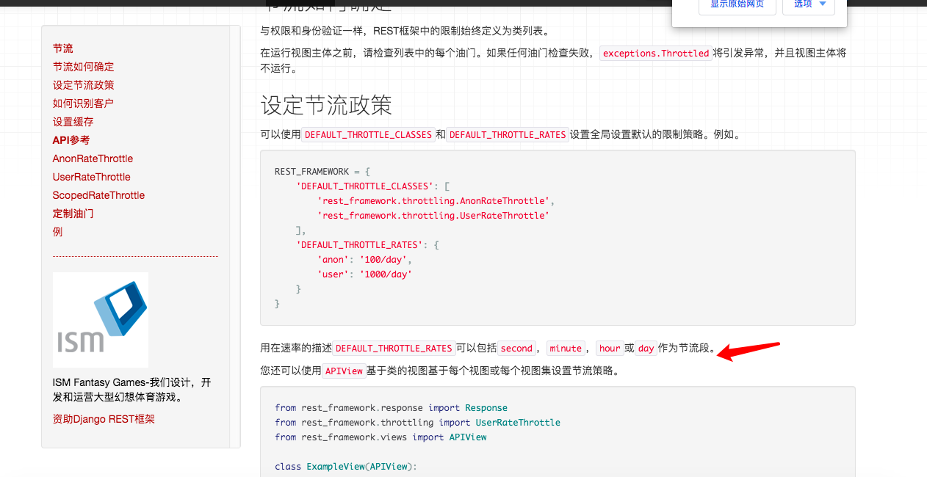The width and height of the screenshot is (927, 477).
Task: Open the API参考 sidebar entry
Action: pyautogui.click(x=71, y=140)
